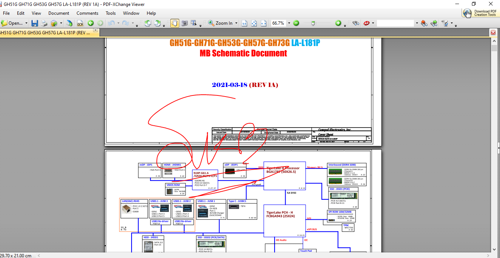Select the Snapshot camera tool
500x258 pixels.
pos(184,23)
